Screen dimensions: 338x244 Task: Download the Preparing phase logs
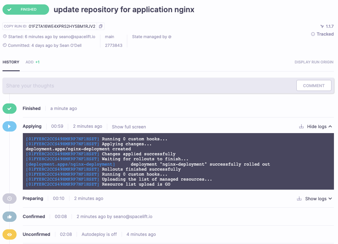pyautogui.click(x=299, y=199)
